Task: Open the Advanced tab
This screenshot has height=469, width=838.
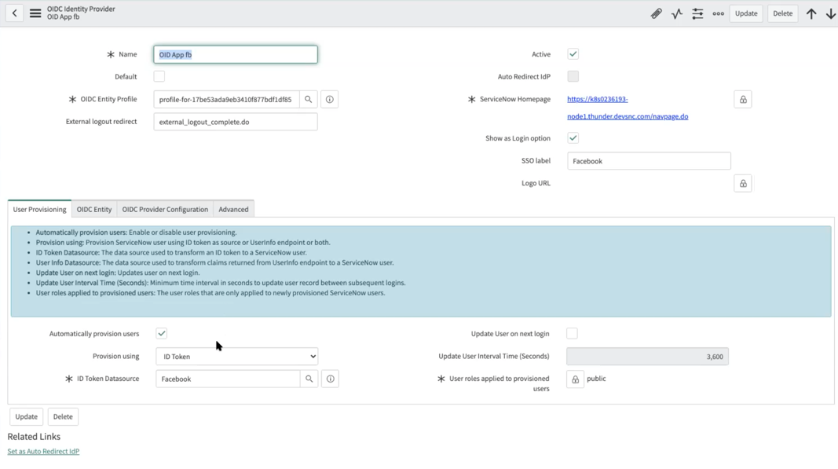Action: tap(233, 209)
